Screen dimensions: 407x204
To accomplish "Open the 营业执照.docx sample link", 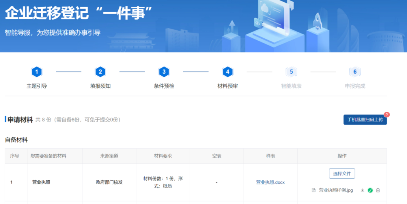I will click(270, 183).
